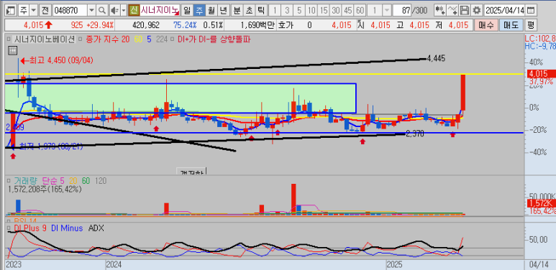Image resolution: width=556 pixels, height=270 pixels.
Task: Select the 60 minute interval tab
Action: (360, 10)
